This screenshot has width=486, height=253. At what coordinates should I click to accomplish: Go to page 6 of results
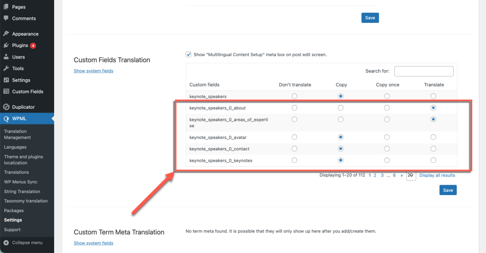394,175
